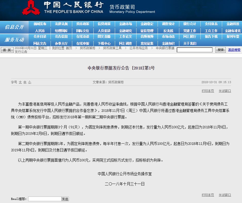Screen dimensions: 242x203
Task: Click top 关闭窗口 close window link
Action: 225,91
